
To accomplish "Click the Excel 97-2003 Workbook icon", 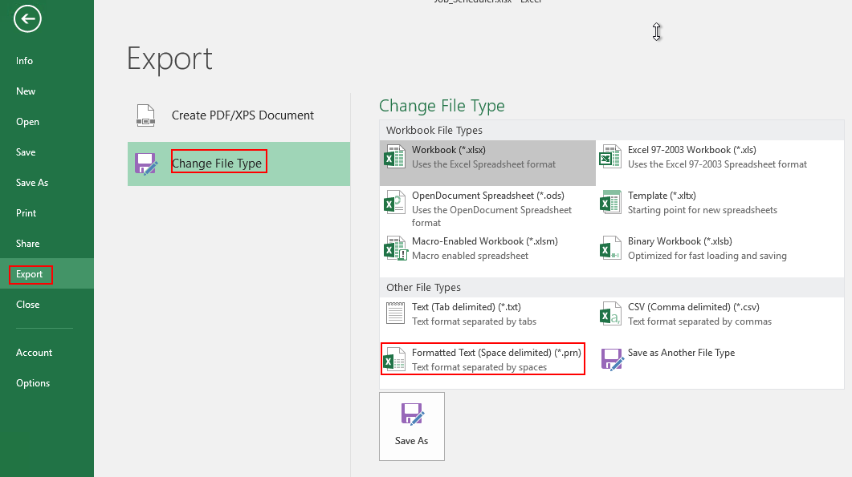I will [x=611, y=156].
